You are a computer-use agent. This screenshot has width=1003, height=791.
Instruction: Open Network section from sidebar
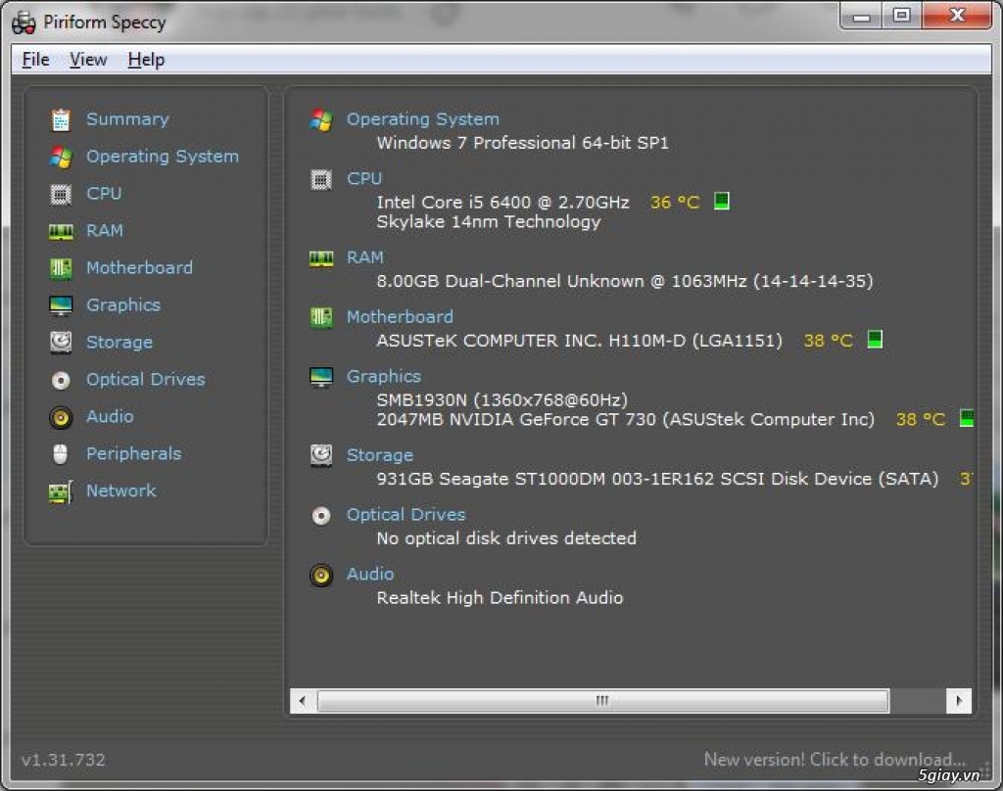[x=121, y=490]
